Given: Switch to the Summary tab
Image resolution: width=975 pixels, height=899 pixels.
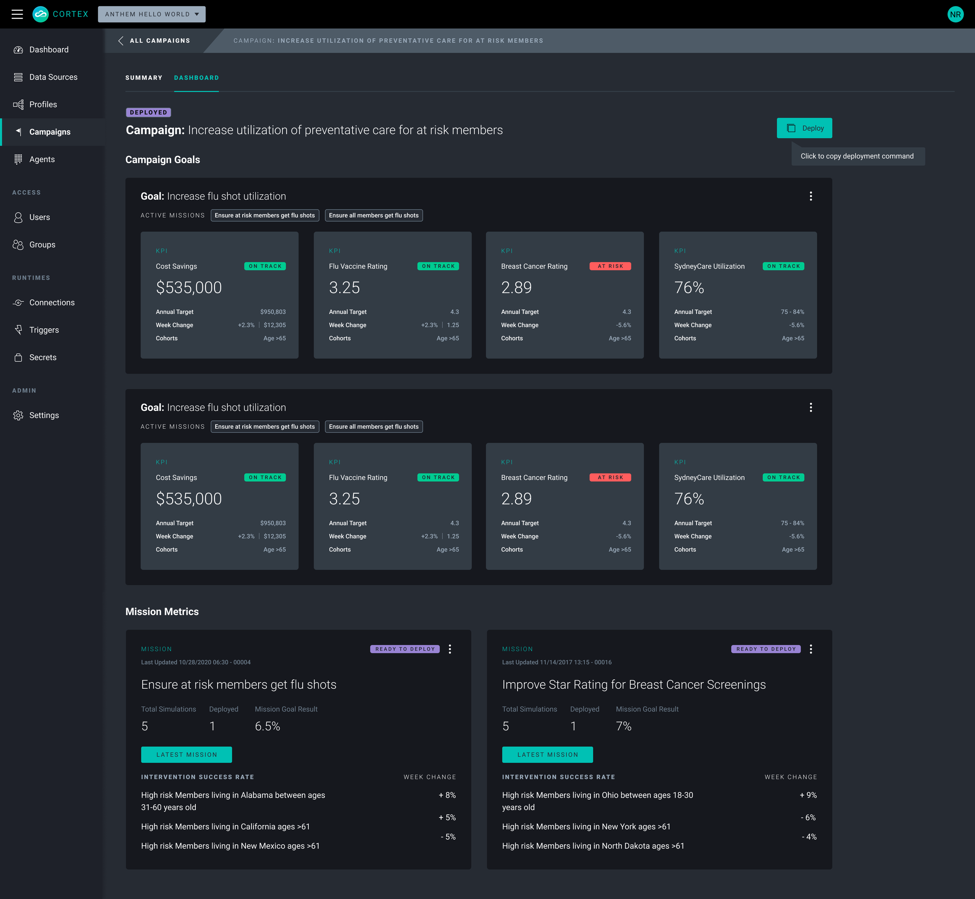Looking at the screenshot, I should click(144, 78).
